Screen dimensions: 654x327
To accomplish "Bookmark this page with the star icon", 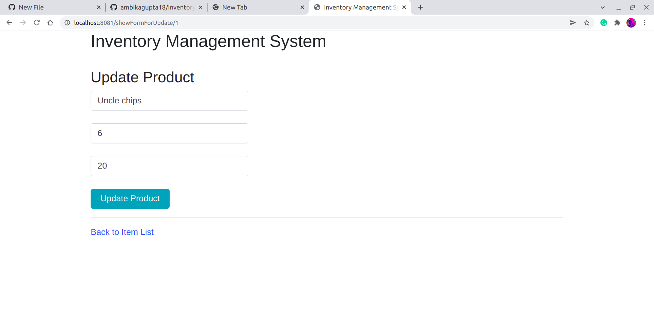I will pyautogui.click(x=587, y=23).
